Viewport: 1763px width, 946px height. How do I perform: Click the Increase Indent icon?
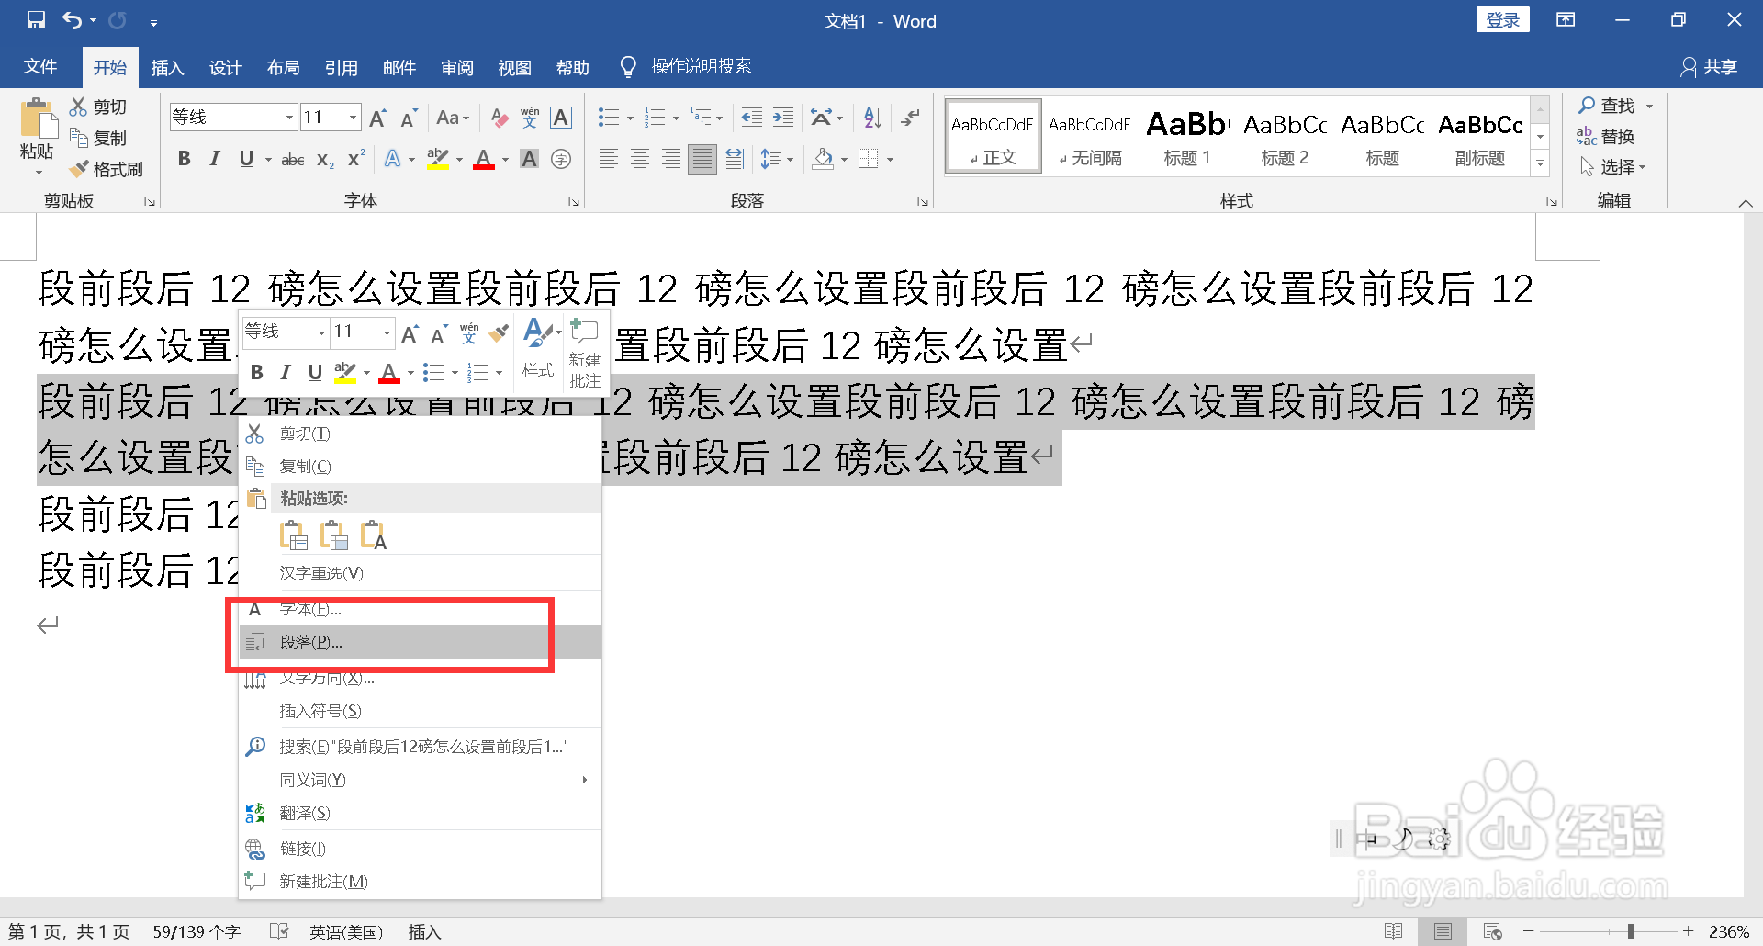click(x=783, y=118)
